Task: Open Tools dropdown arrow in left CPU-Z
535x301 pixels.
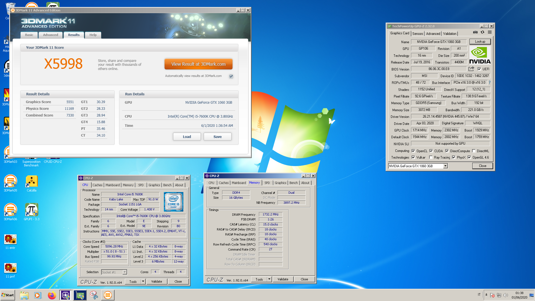Action: [143, 281]
